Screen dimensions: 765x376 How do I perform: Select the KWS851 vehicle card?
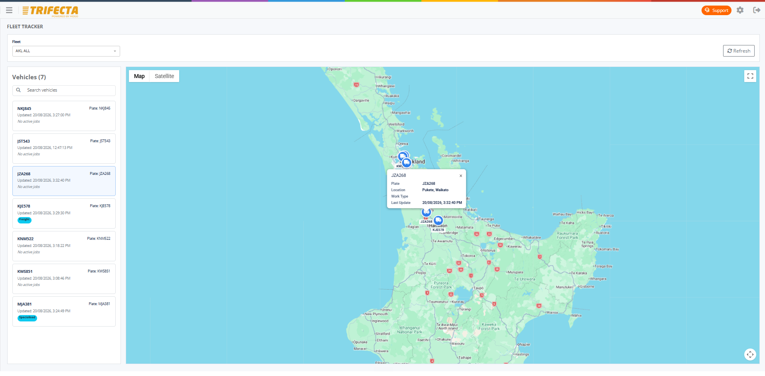click(x=64, y=279)
